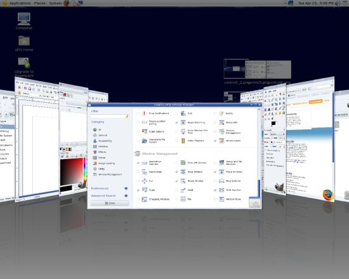Expand the Preferences arrow
Viewport: 349px width, 279px height.
[126, 188]
